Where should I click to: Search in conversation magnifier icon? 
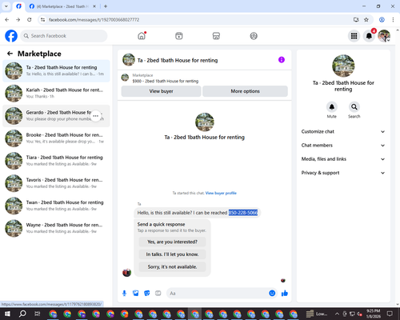[x=354, y=107]
